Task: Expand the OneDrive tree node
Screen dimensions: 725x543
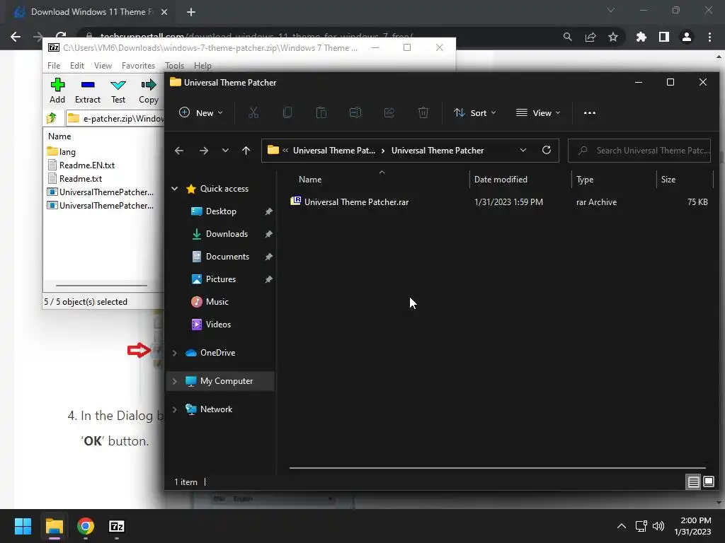Action: (x=175, y=353)
